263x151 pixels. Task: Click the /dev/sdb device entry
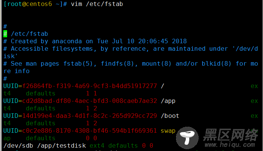[18, 146]
